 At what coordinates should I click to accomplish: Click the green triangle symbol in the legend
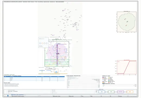point(109,81)
